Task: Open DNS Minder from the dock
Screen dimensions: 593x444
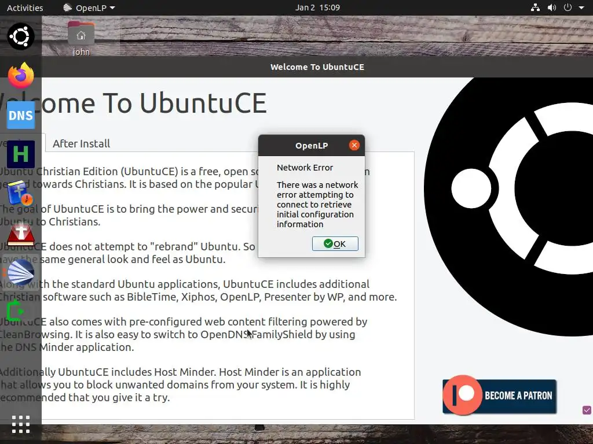Action: click(21, 115)
